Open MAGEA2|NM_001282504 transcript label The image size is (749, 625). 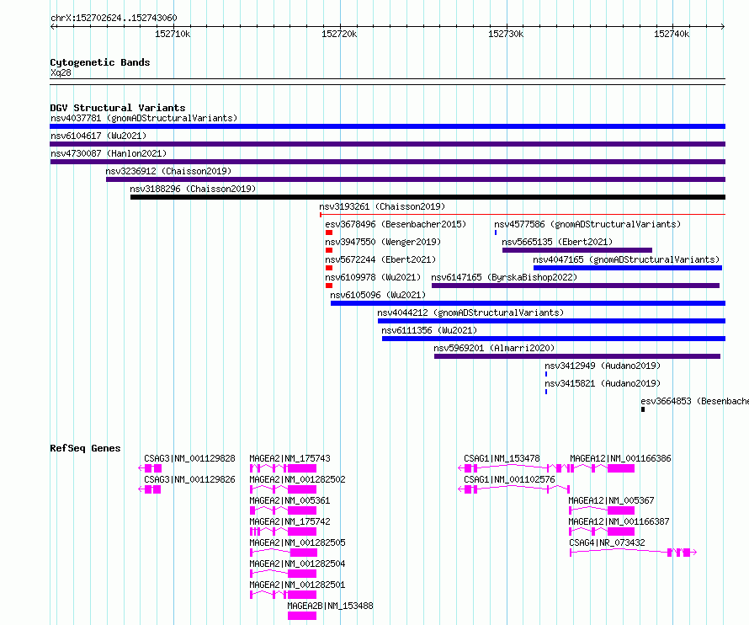point(297,564)
